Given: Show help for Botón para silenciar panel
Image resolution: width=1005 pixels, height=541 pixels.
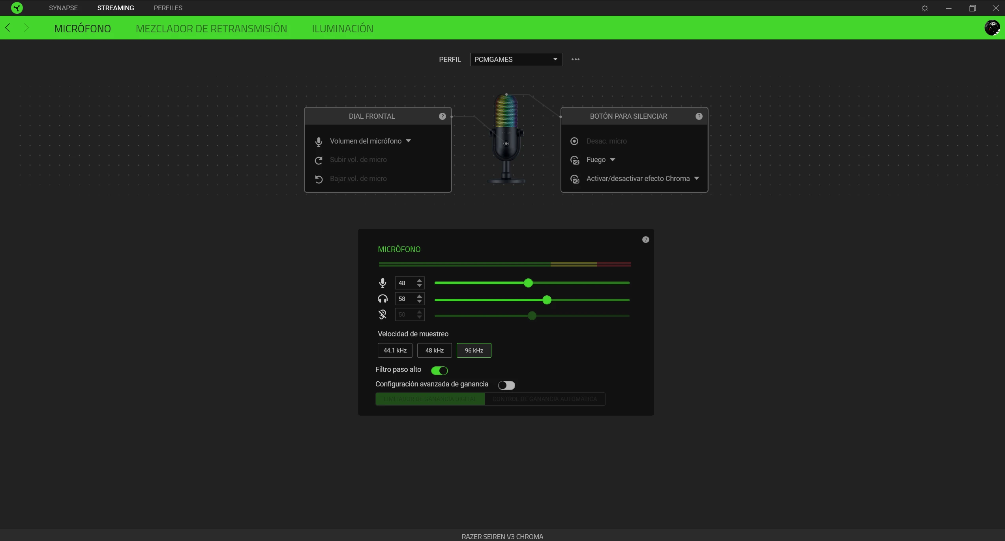Looking at the screenshot, I should click(x=699, y=116).
